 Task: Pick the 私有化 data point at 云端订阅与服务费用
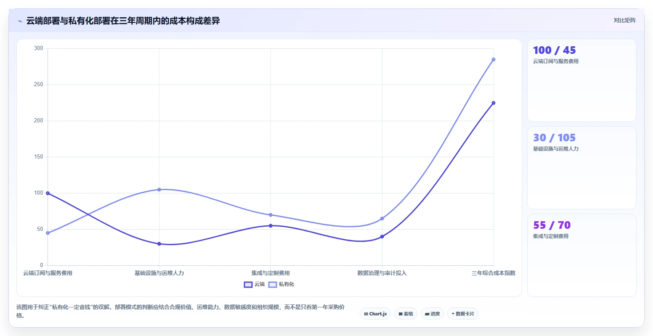[x=48, y=233]
